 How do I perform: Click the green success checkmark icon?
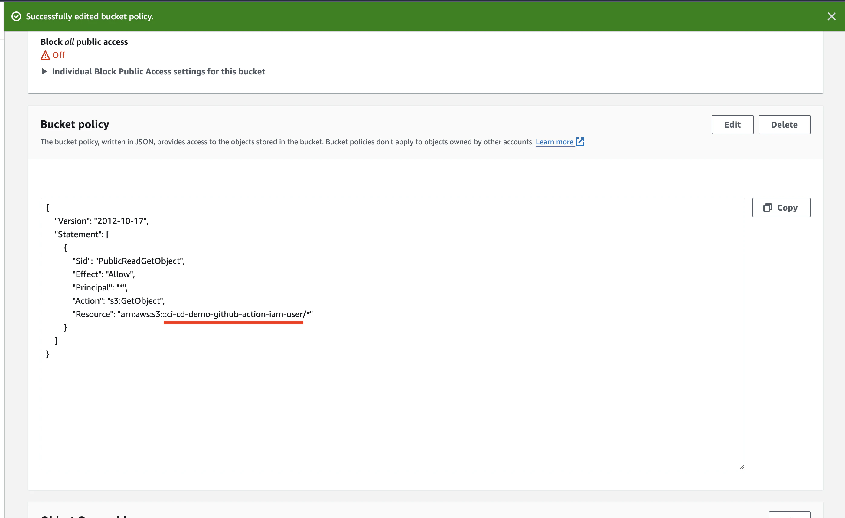tap(16, 16)
